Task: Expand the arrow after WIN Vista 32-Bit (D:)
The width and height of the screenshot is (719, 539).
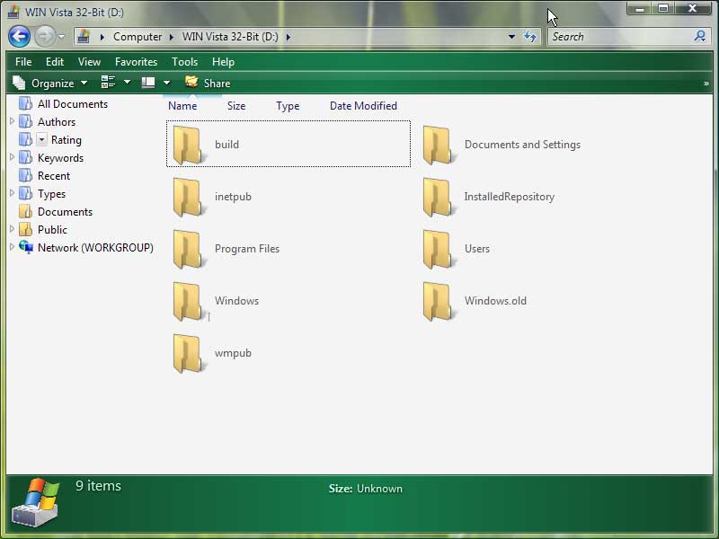Action: [x=288, y=37]
